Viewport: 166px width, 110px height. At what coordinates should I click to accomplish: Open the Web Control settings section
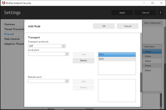12,39
